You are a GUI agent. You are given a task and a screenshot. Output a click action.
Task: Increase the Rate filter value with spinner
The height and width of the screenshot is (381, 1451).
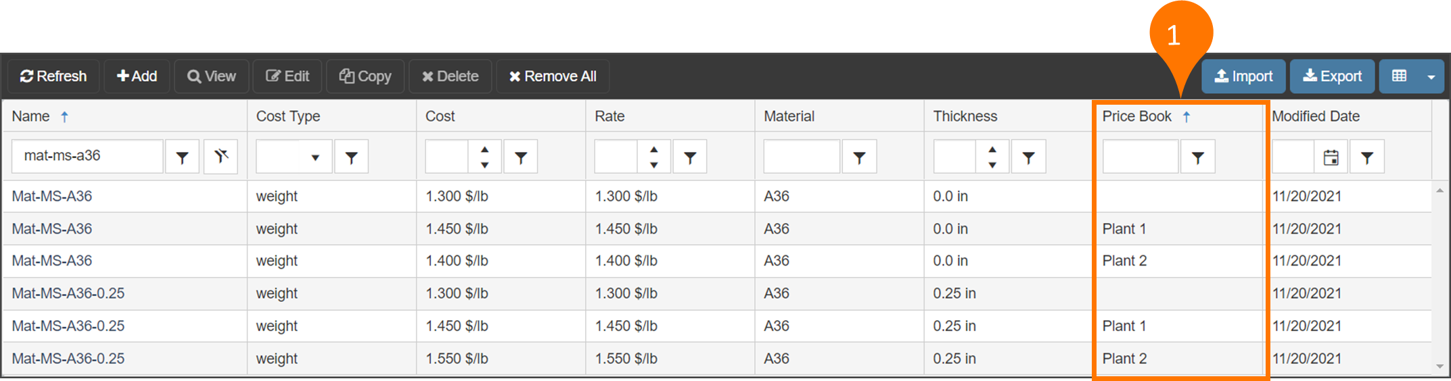pos(653,149)
